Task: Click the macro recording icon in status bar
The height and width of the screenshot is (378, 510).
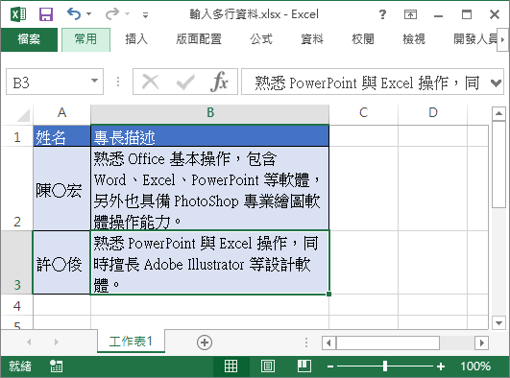Action: (56, 366)
